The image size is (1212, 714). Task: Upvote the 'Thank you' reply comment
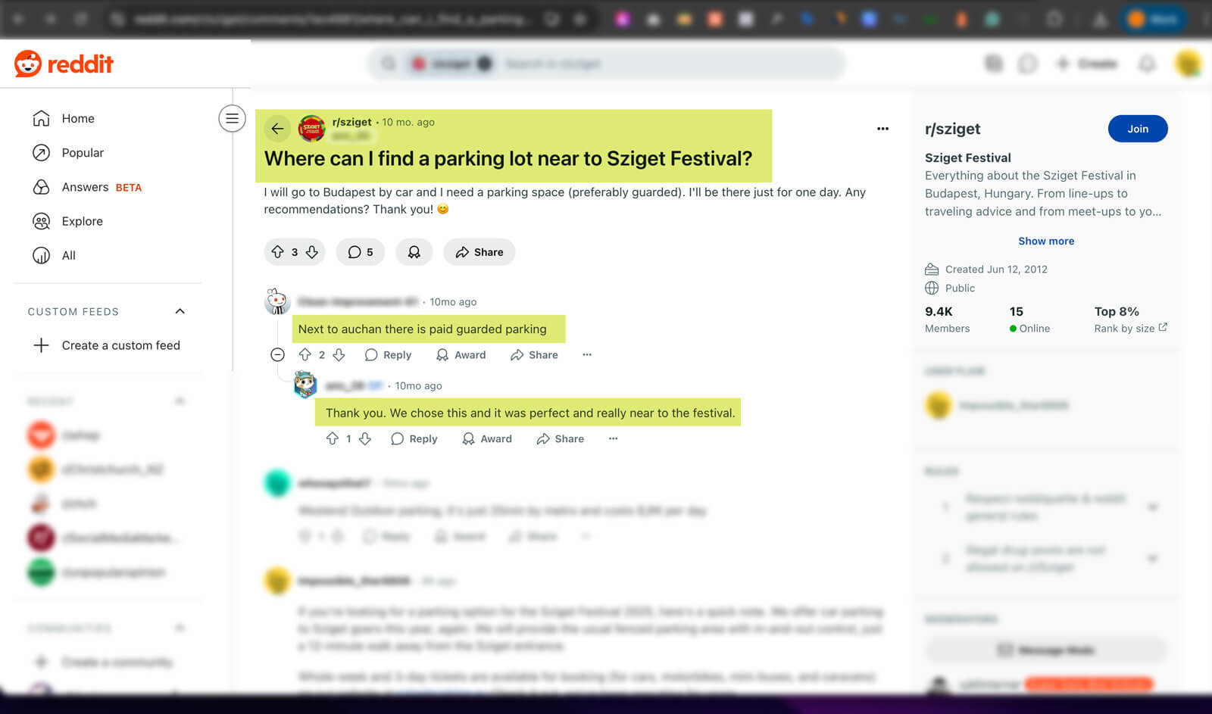tap(332, 438)
